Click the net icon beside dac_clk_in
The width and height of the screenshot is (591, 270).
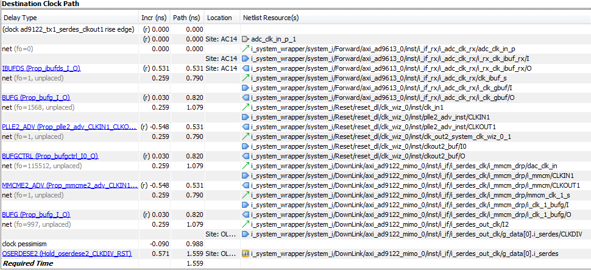(246, 165)
